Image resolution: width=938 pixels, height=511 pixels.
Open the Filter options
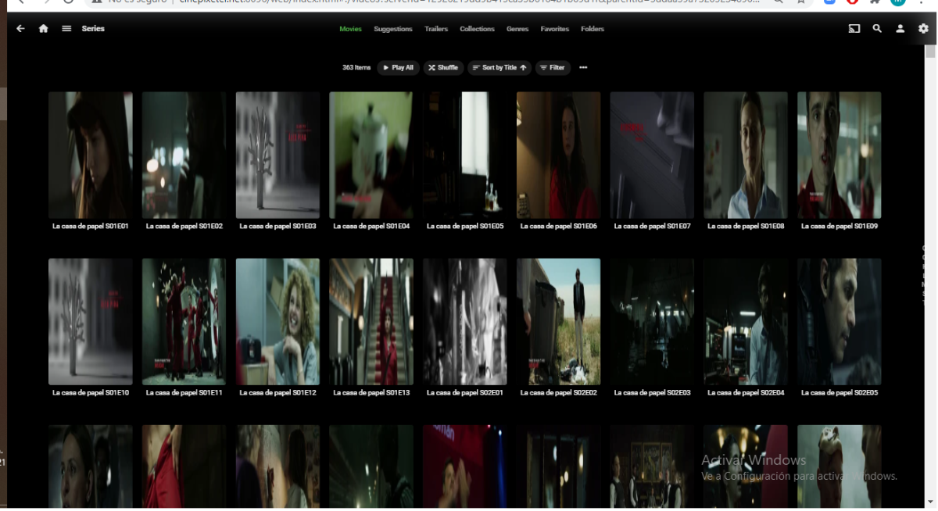[553, 68]
